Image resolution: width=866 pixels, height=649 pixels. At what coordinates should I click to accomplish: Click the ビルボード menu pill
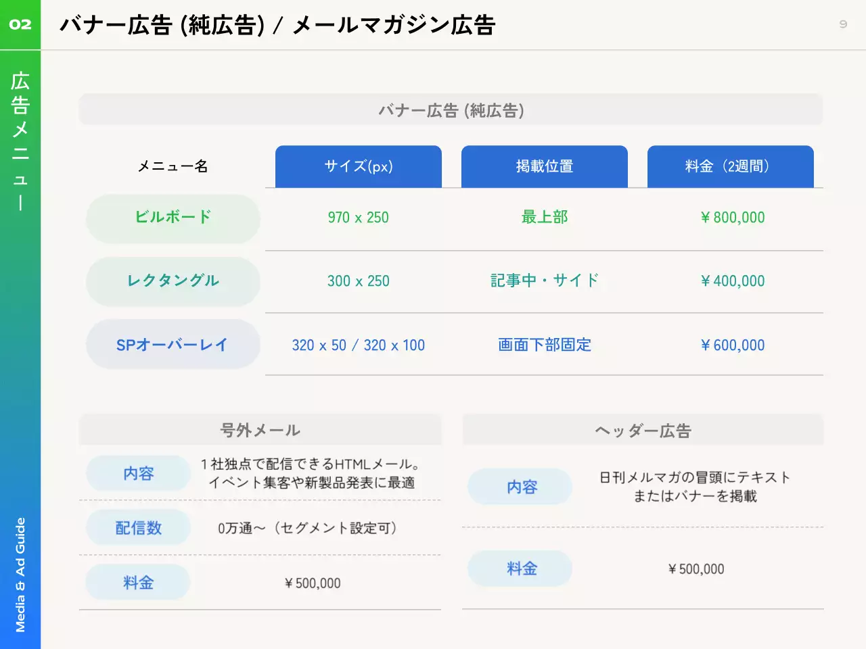point(173,218)
